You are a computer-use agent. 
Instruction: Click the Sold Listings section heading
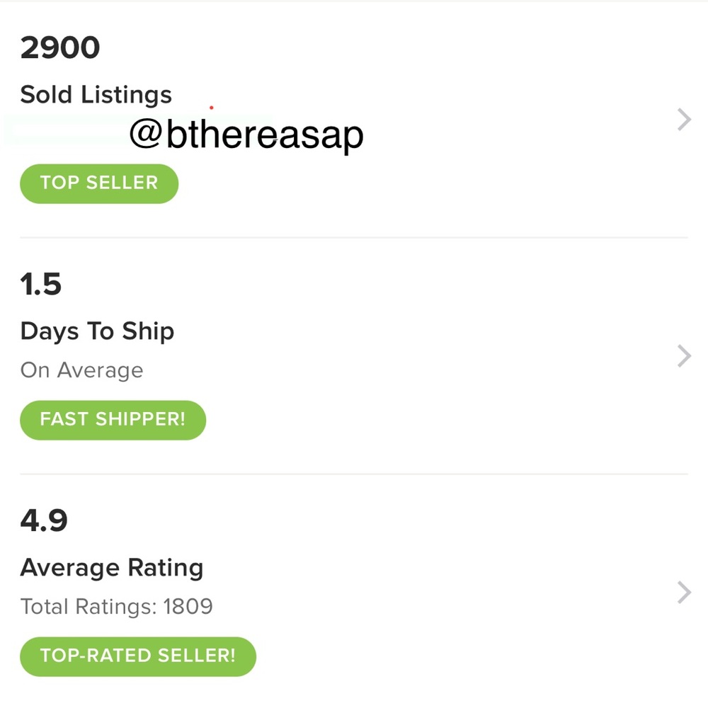coord(96,94)
